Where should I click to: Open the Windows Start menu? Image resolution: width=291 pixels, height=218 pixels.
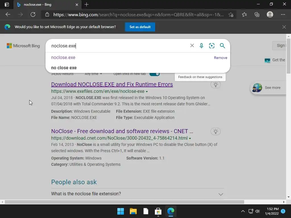pos(120,211)
